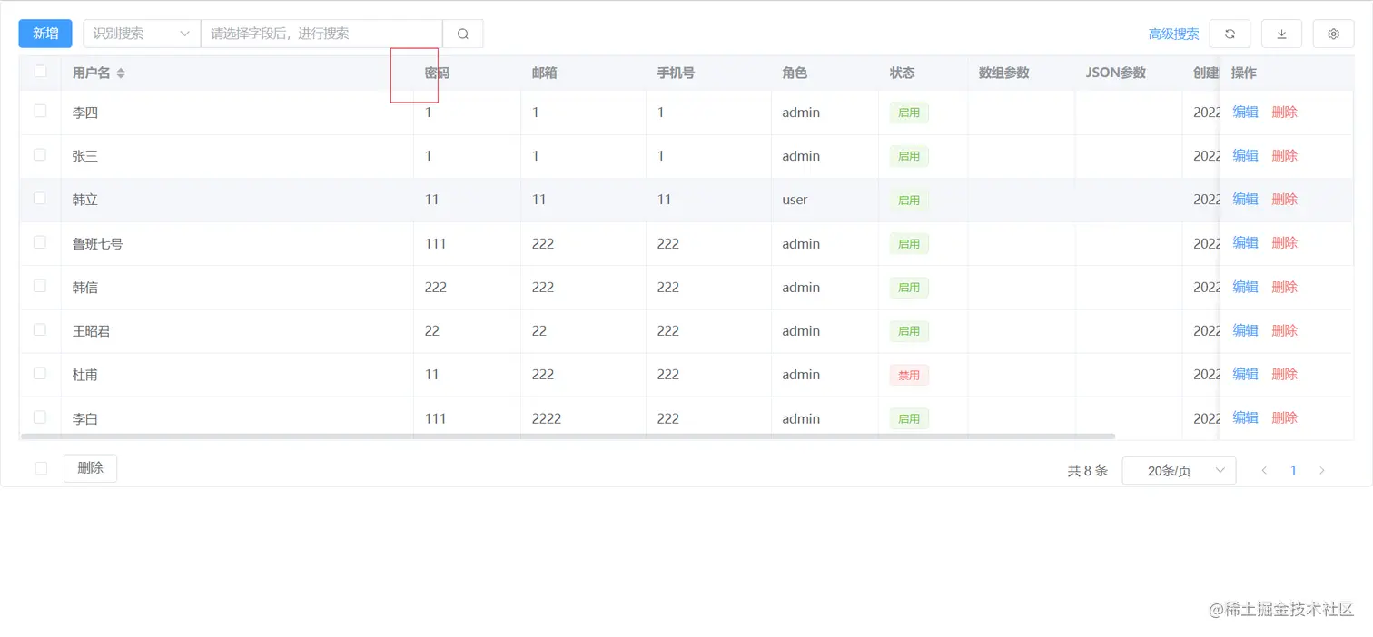Click the 操作 column header

1244,73
